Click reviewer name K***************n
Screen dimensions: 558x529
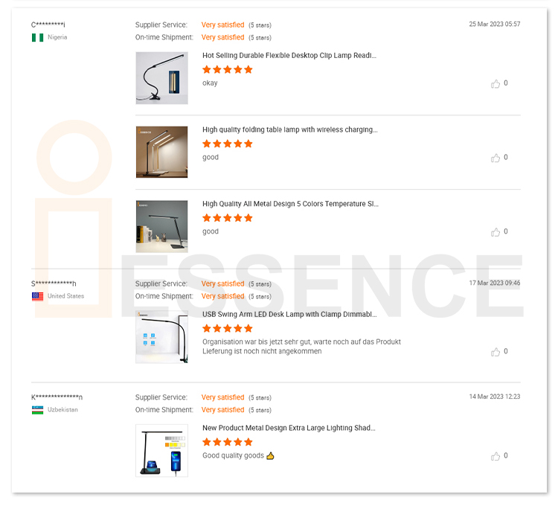pyautogui.click(x=57, y=397)
